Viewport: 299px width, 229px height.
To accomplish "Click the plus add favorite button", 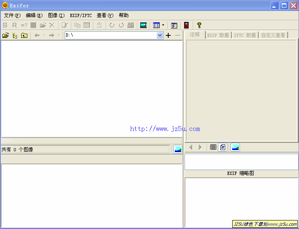I will [x=168, y=35].
